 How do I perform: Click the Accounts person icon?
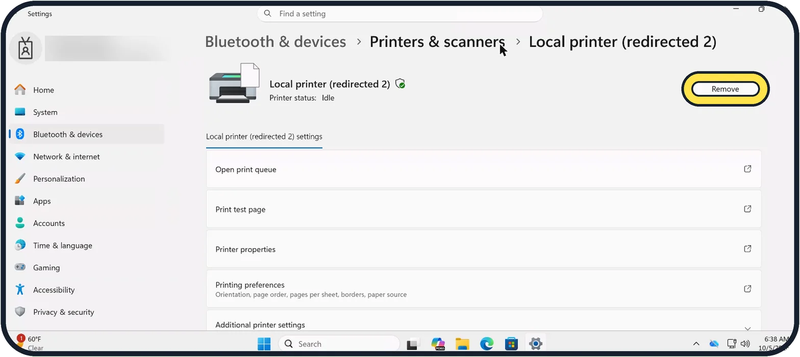pyautogui.click(x=20, y=223)
